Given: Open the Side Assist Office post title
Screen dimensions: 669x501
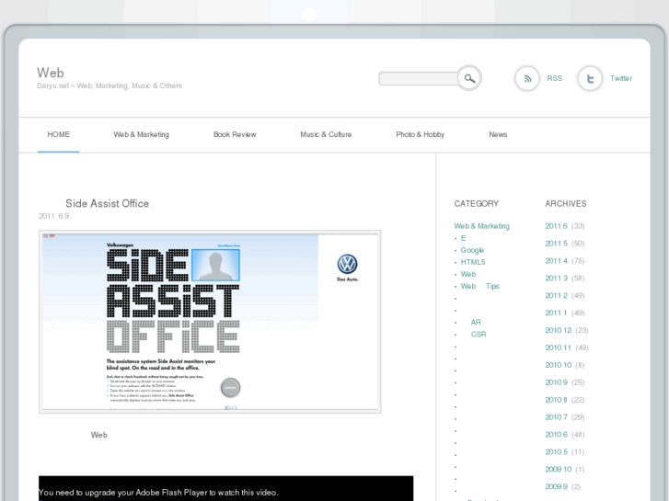Looking at the screenshot, I should coord(107,204).
